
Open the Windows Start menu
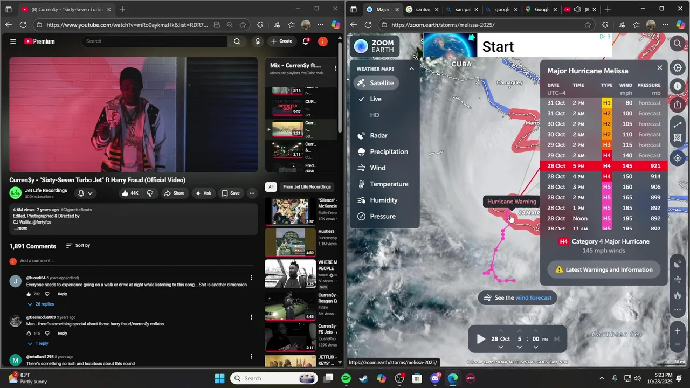coord(219,378)
